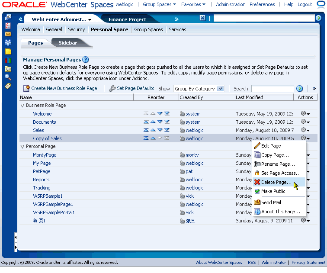The image size is (327, 273).
Task: Open the sidebar discussions chat icon
Action: pos(8,69)
